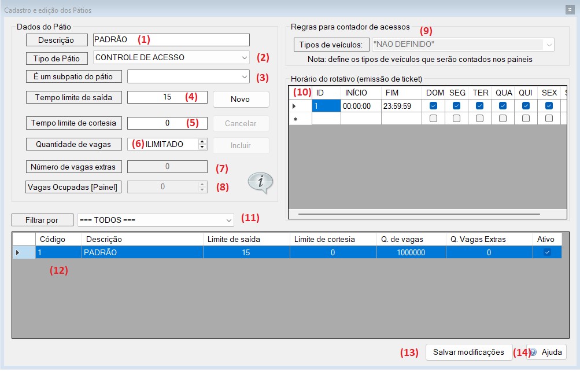This screenshot has height=371, width=580.
Task: Click the Quantidade de vagas label button
Action: pos(73,144)
